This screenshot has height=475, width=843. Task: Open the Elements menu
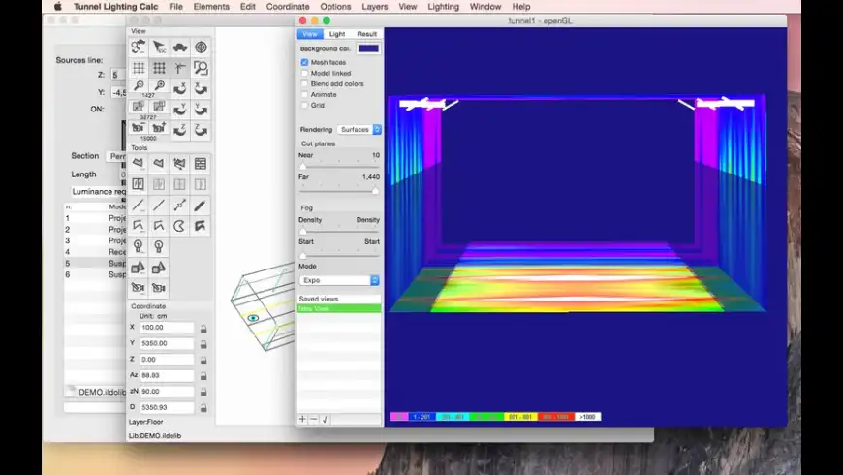pyautogui.click(x=211, y=7)
